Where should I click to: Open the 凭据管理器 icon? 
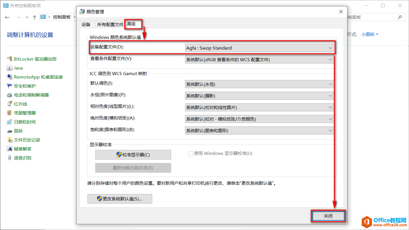pos(9,113)
